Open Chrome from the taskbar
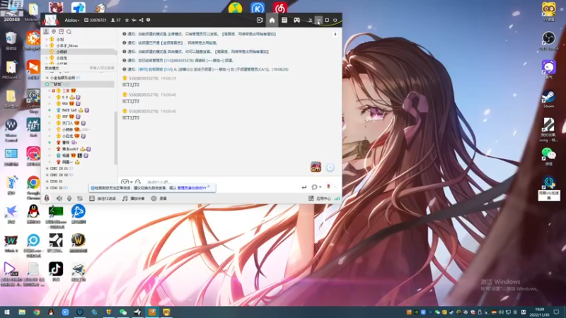Image resolution: width=566 pixels, height=318 pixels. [37, 312]
